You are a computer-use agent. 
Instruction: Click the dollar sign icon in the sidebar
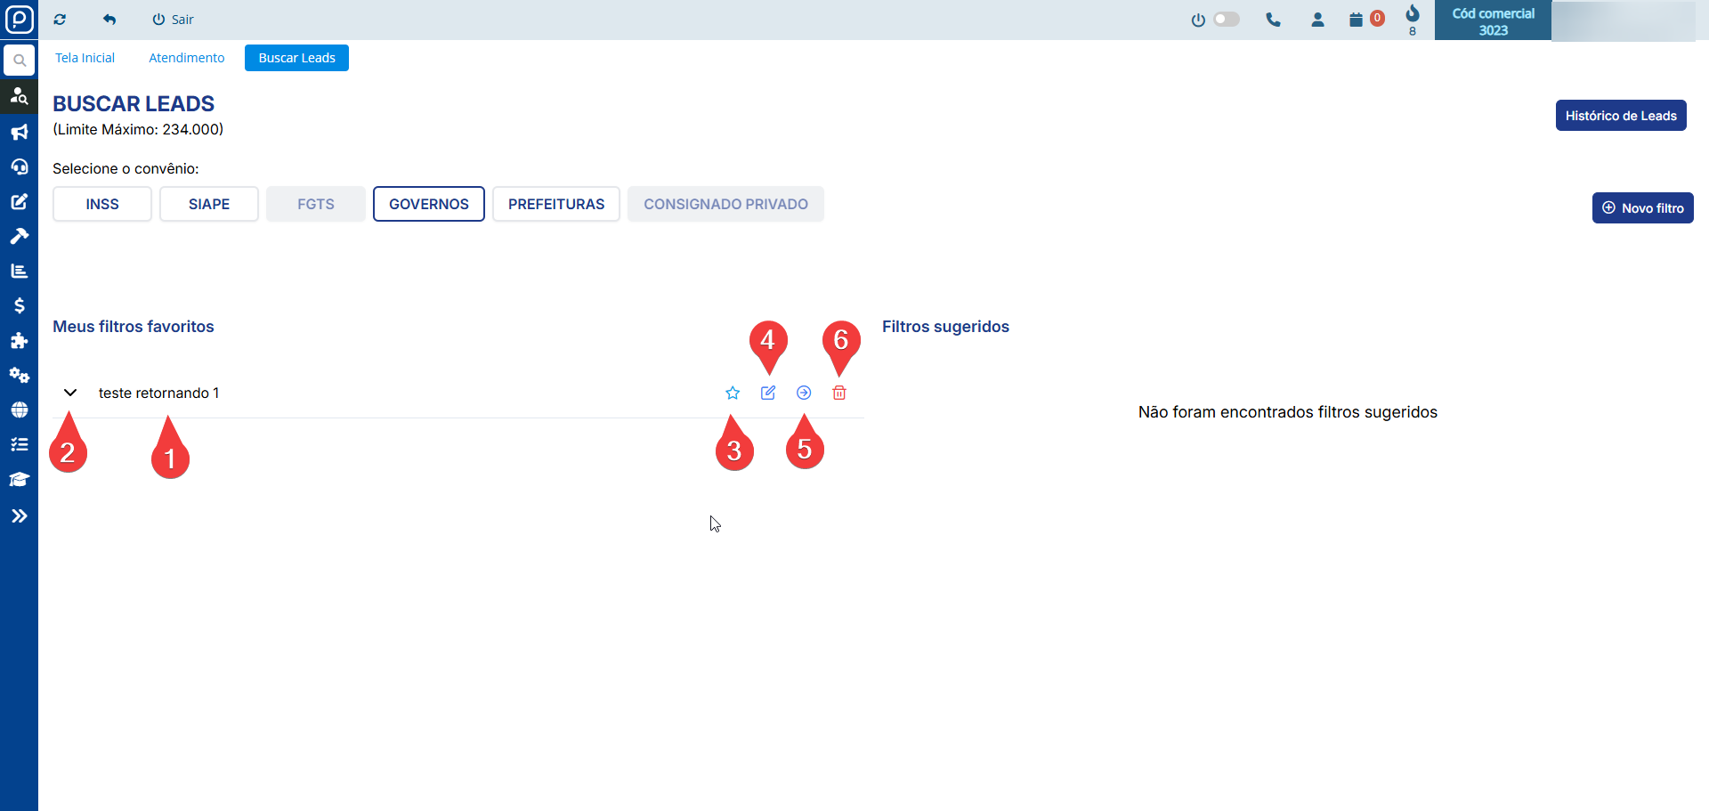pos(19,305)
